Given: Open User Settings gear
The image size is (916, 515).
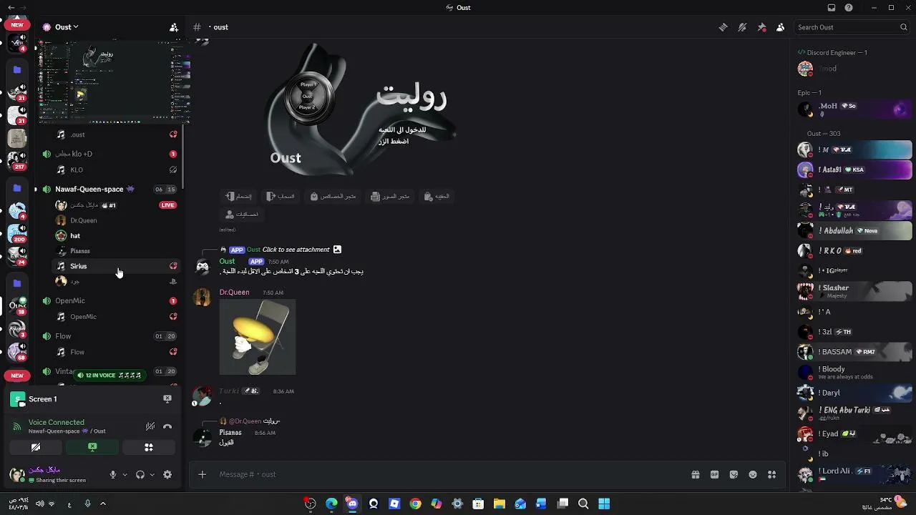Looking at the screenshot, I should pos(167,474).
